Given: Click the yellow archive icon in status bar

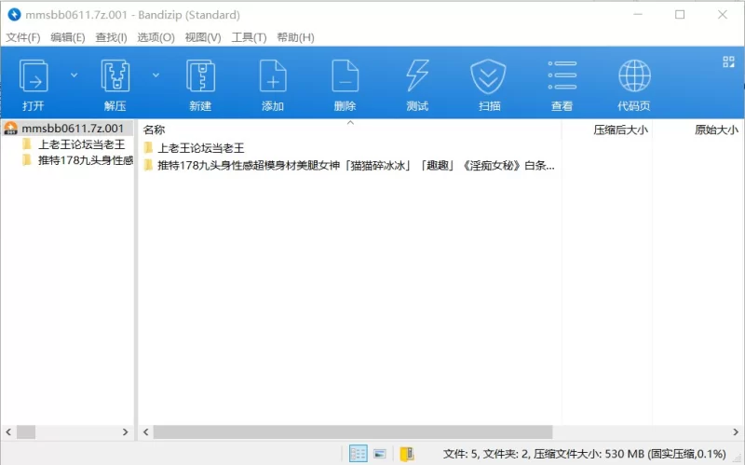Looking at the screenshot, I should click(x=407, y=454).
